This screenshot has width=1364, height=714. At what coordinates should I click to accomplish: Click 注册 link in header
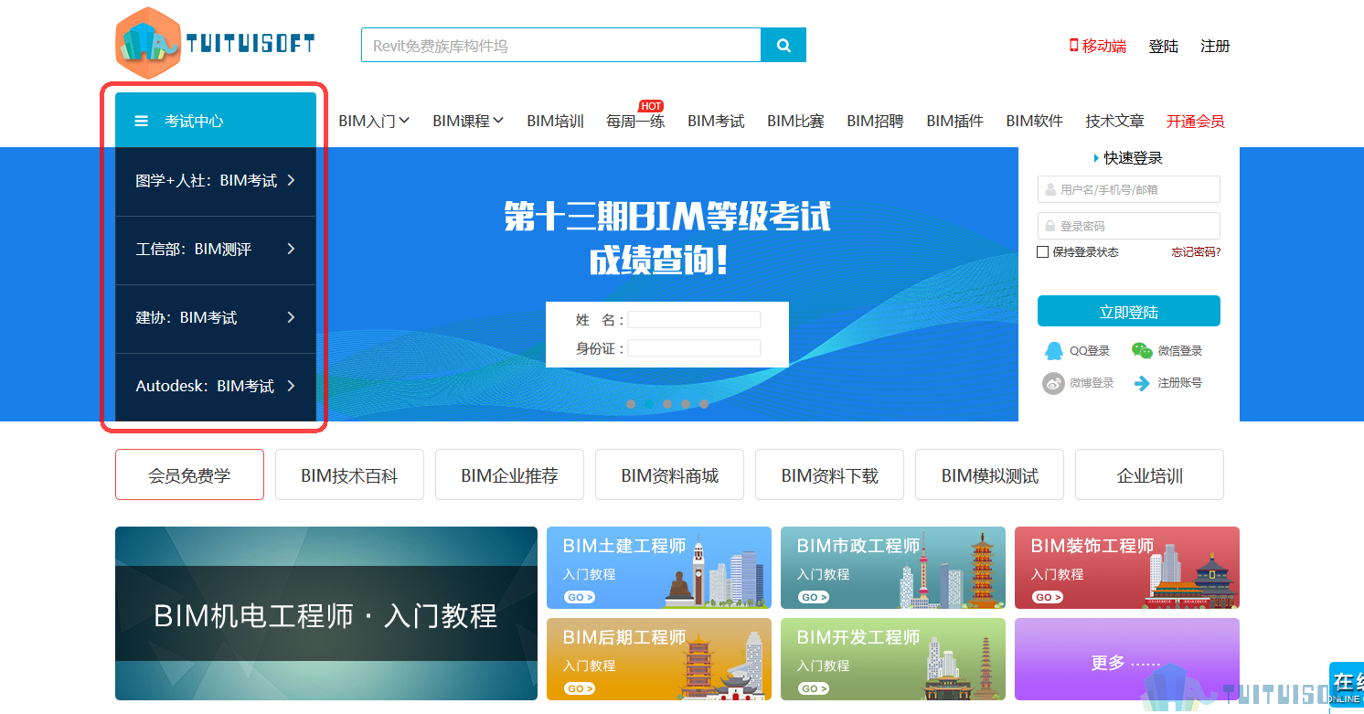pos(1215,46)
